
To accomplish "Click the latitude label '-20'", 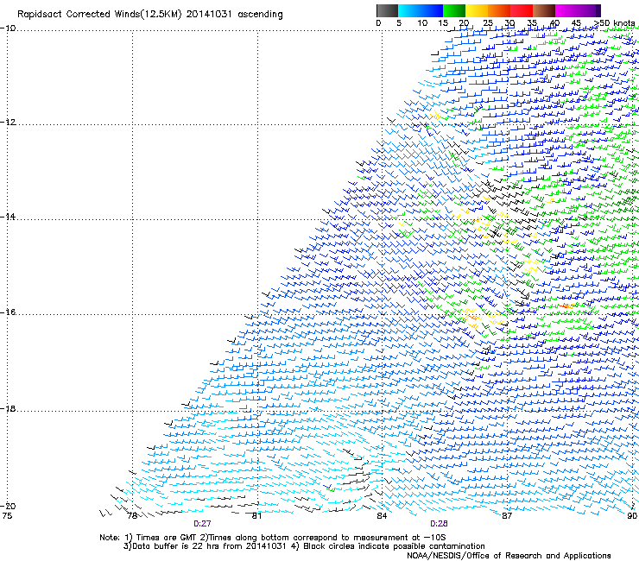I will [8, 506].
